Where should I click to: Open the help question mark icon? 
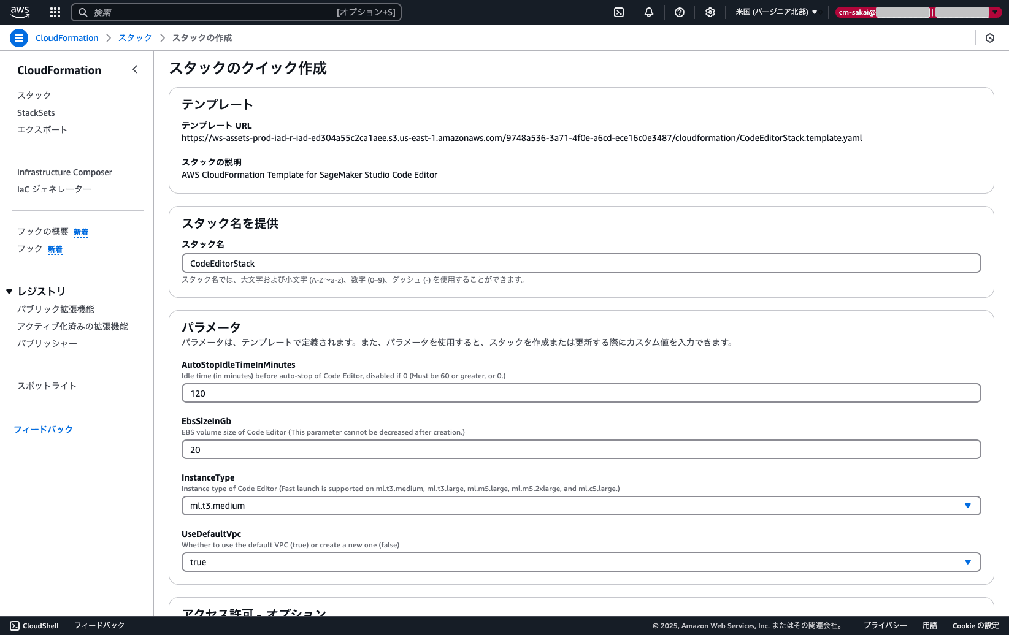tap(680, 12)
